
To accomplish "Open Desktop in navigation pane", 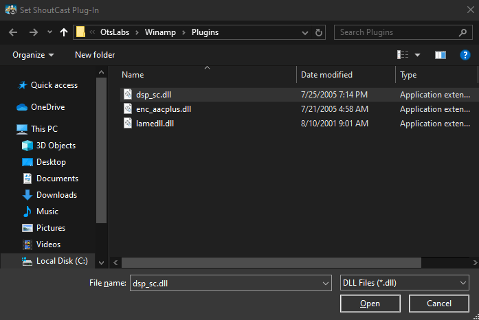I will coord(51,162).
